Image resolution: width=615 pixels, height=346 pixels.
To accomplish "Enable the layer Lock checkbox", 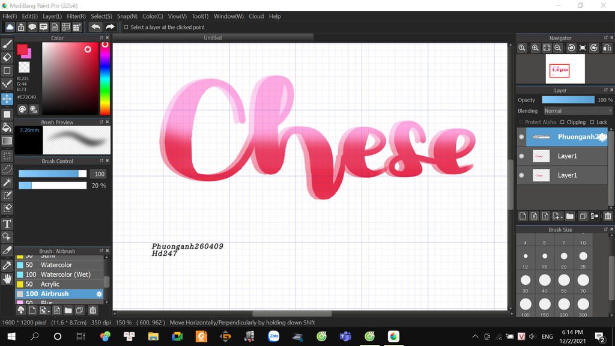I will click(x=592, y=122).
